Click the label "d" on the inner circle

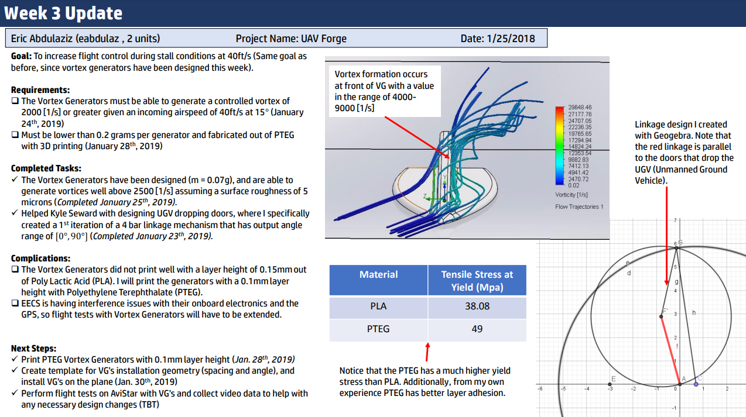point(629,273)
